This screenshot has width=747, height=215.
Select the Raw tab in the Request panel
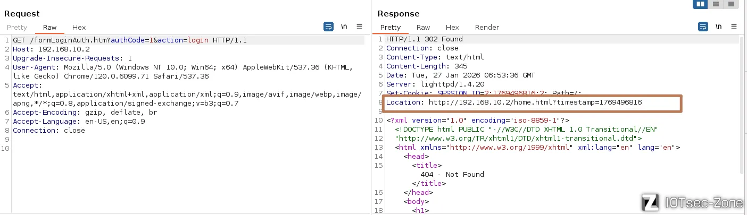(50, 27)
